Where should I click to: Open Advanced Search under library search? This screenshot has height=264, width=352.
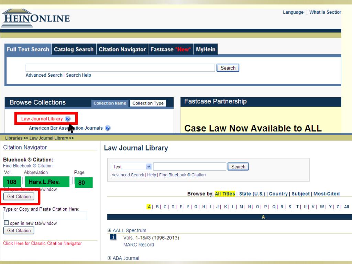tap(128, 175)
